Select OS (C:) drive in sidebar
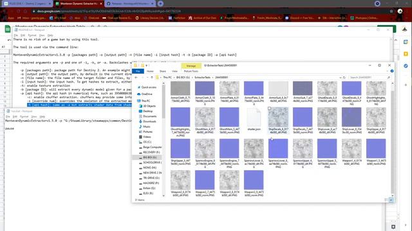This screenshot has height=231, width=412. (x=147, y=142)
